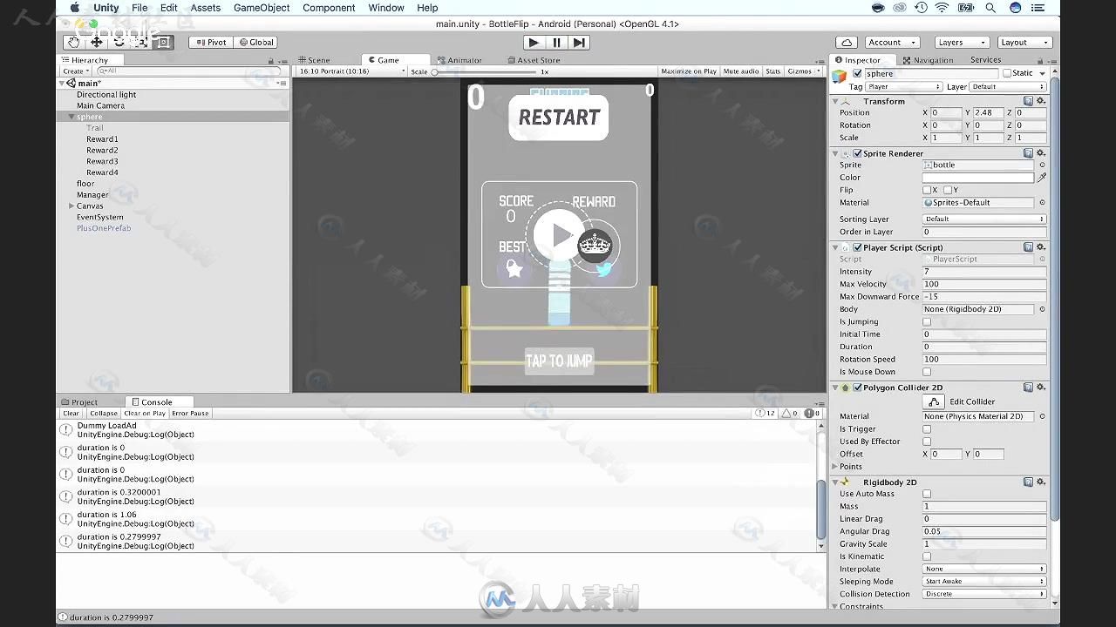The image size is (1116, 627).
Task: Click the Step frame button
Action: click(x=579, y=42)
